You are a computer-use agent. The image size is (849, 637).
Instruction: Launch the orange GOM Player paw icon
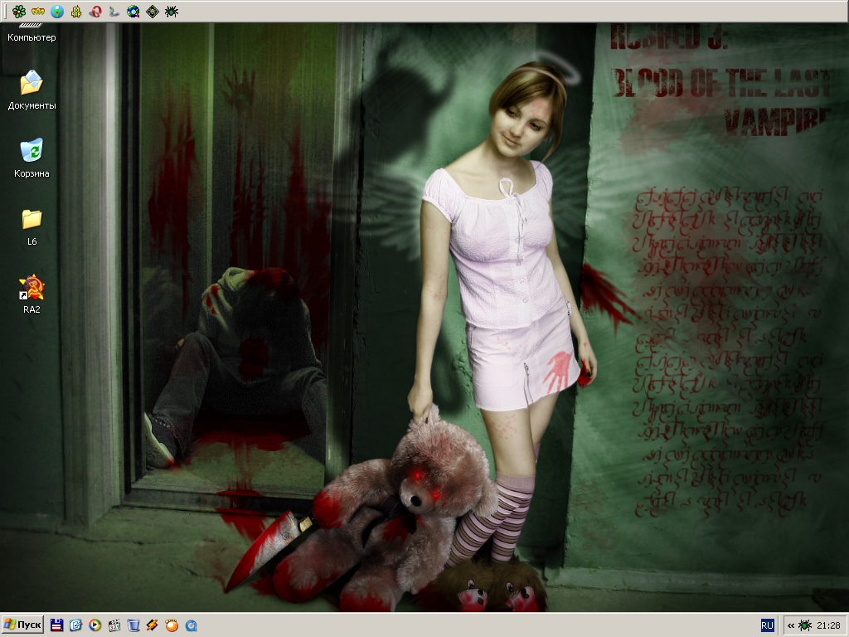tap(172, 625)
